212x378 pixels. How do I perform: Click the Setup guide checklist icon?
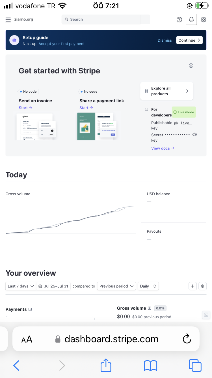point(14,40)
